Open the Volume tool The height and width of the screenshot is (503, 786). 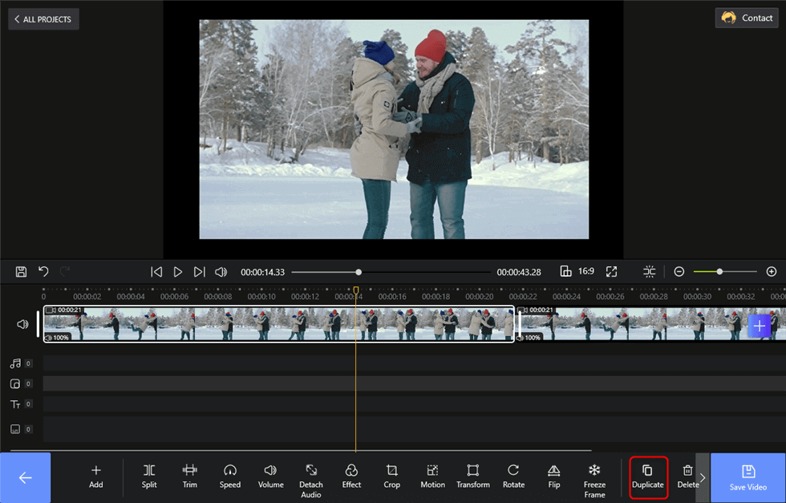tap(271, 477)
